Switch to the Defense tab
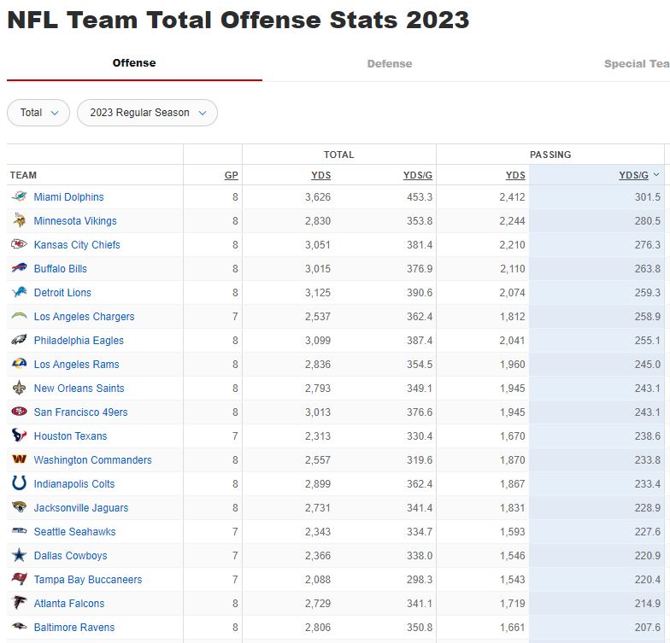Screen dimensions: 670x643 click(390, 63)
